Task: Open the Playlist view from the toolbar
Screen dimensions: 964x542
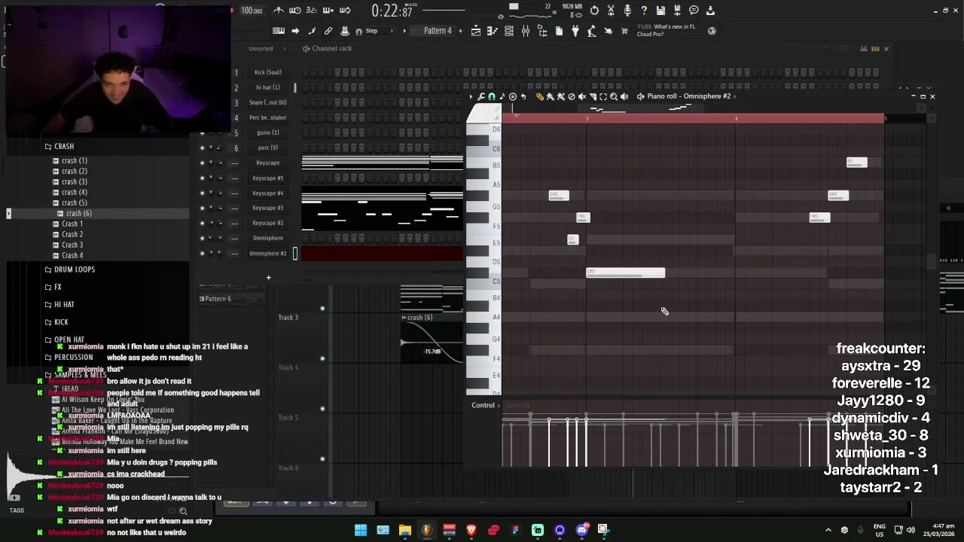Action: click(x=476, y=31)
